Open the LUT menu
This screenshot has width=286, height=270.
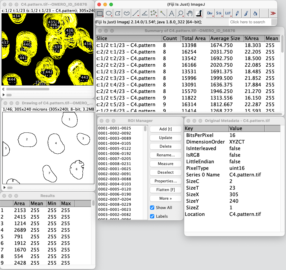coord(228,13)
